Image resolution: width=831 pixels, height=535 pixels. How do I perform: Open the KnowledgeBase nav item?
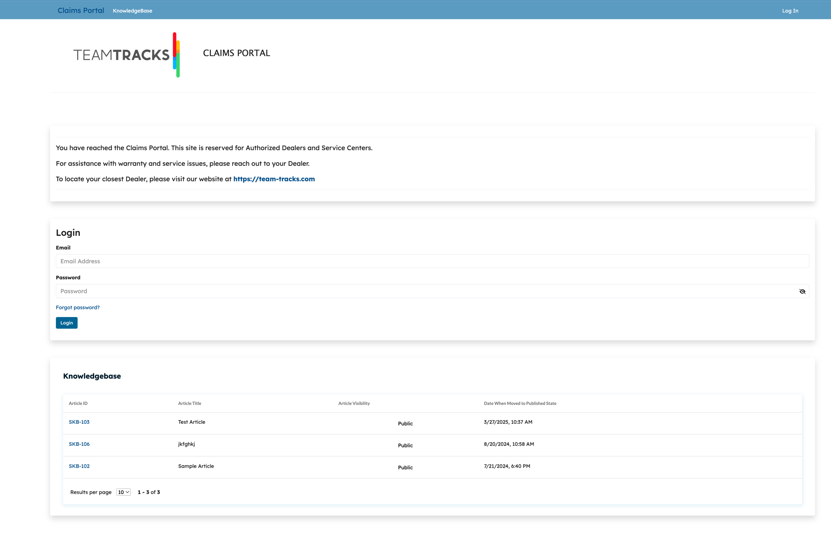tap(133, 11)
